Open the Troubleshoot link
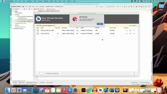The width and height of the screenshot is (167, 94). click(133, 26)
